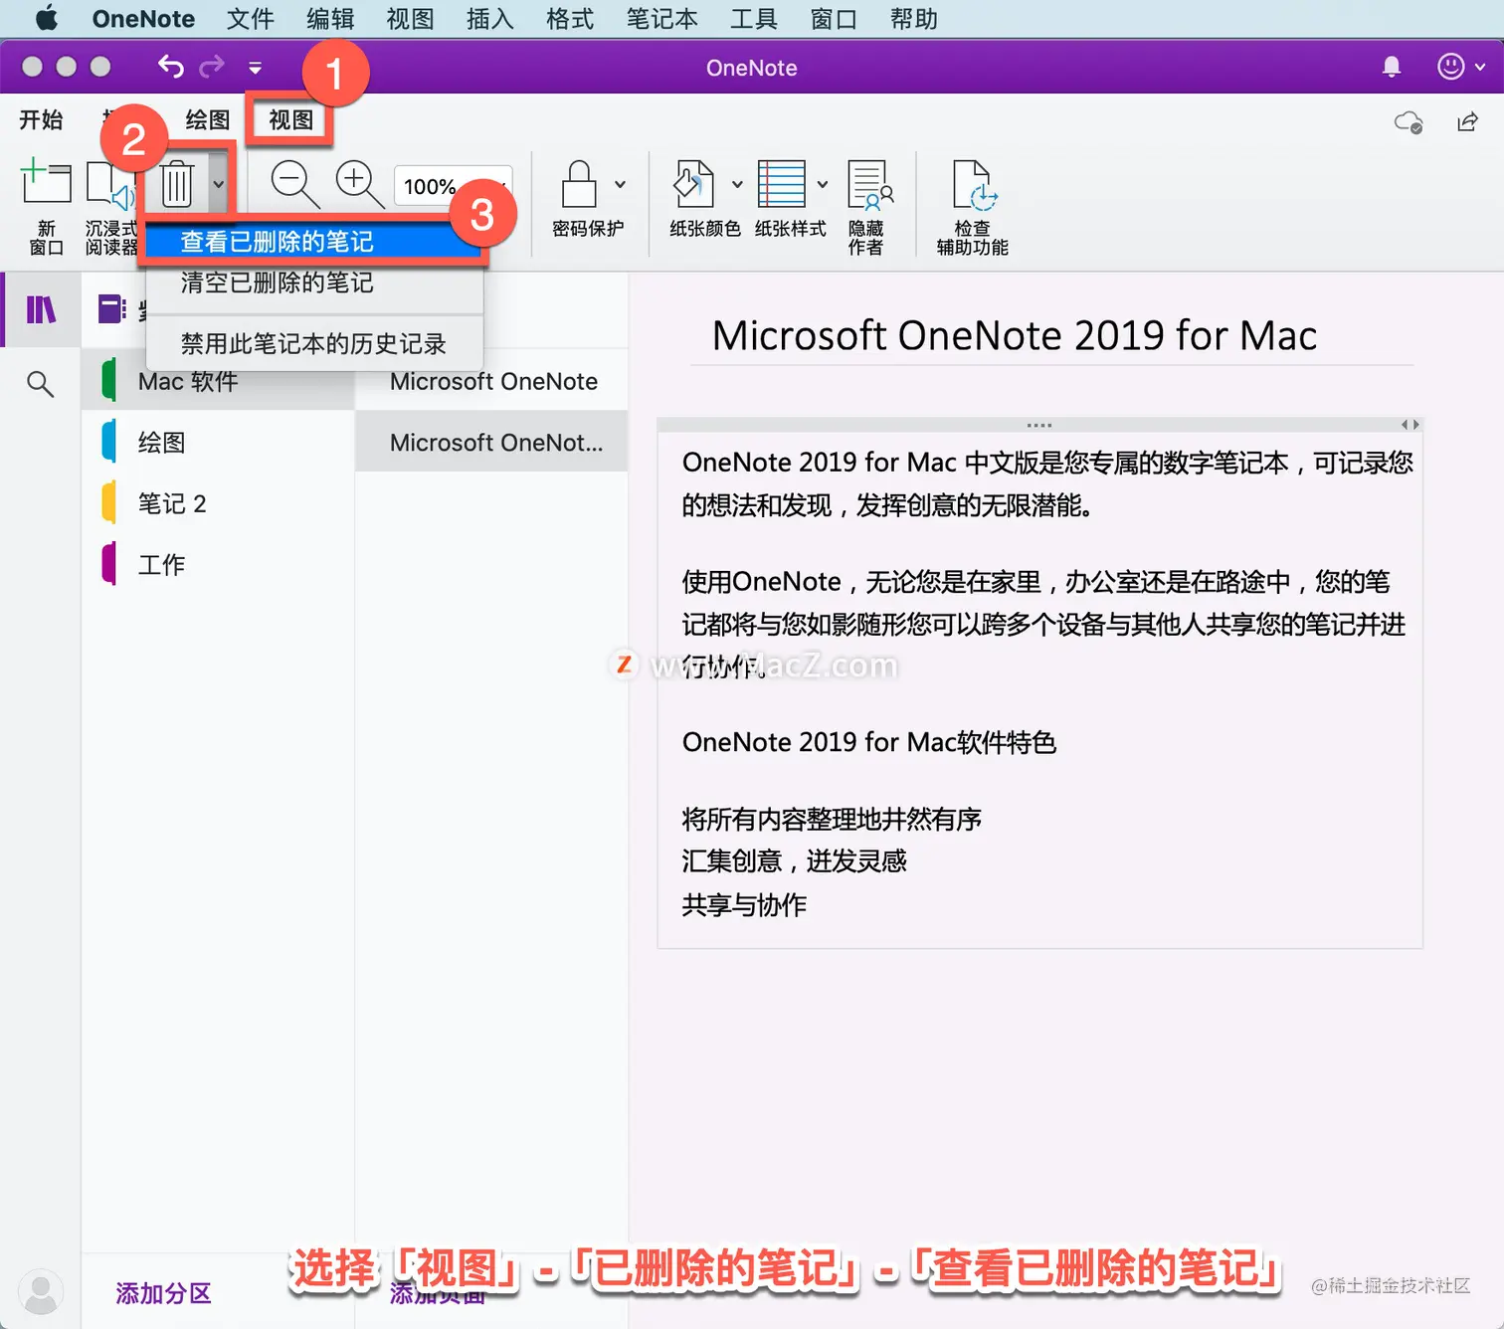Click the text 汇集创意，迸发灵感
The height and width of the screenshot is (1329, 1504).
794,860
